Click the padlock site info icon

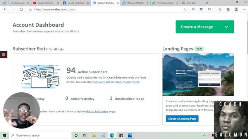pyautogui.click(x=30, y=9)
